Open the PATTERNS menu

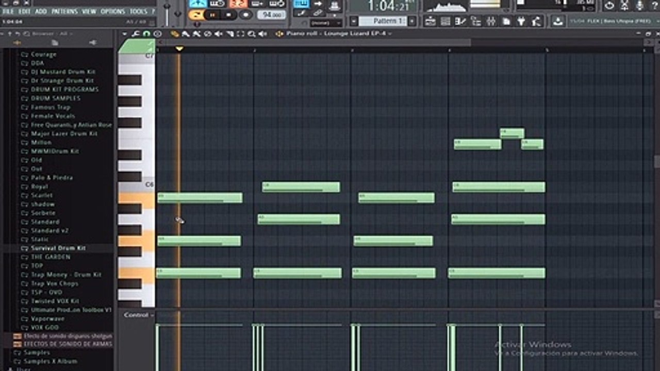64,11
